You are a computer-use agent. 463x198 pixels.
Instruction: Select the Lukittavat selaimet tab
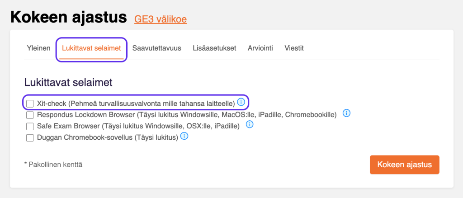(x=92, y=48)
